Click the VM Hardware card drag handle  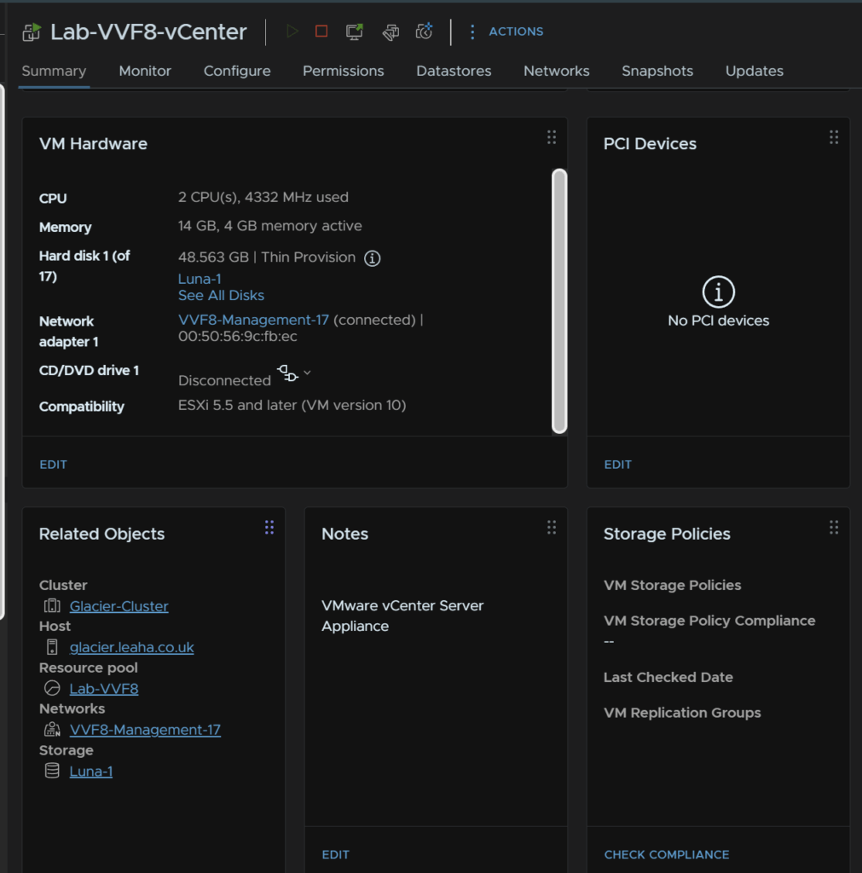point(552,137)
